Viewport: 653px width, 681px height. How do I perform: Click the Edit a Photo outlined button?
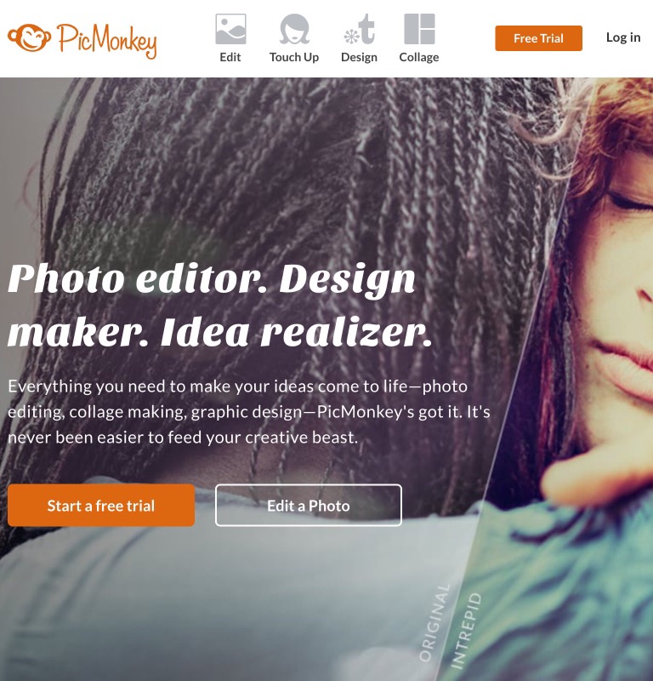tap(309, 505)
